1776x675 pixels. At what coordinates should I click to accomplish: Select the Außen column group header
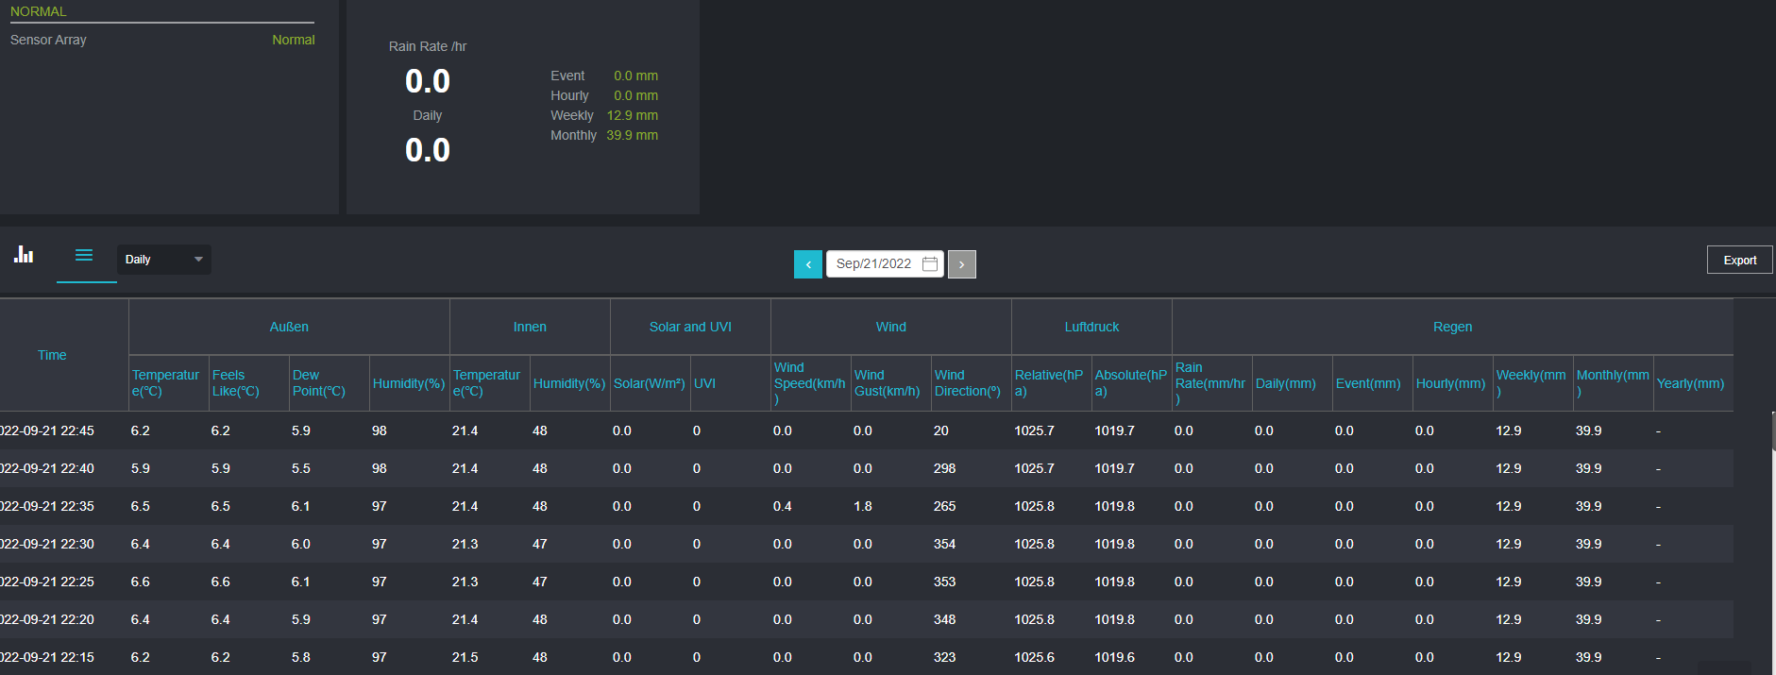tap(289, 327)
